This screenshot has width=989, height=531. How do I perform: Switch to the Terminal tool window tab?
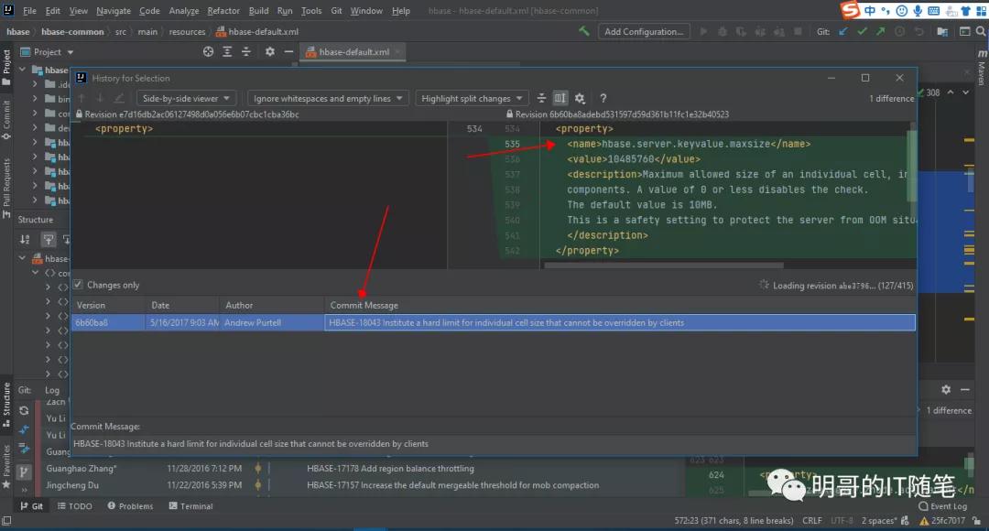point(190,505)
